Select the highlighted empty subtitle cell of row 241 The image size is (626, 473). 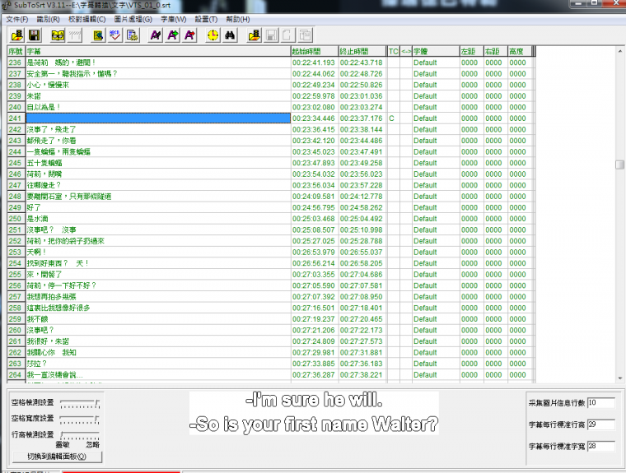158,118
